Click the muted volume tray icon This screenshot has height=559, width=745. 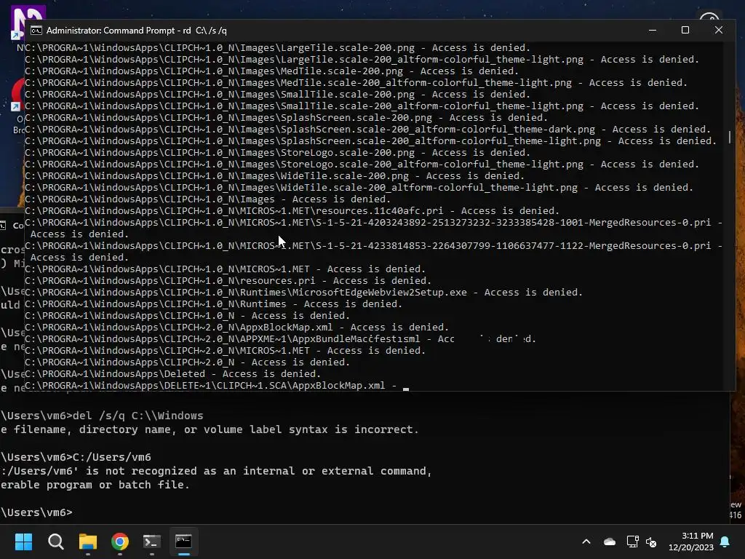[x=651, y=542]
